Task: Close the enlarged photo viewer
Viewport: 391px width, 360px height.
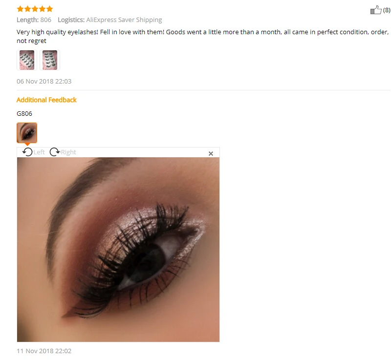Action: pos(211,153)
